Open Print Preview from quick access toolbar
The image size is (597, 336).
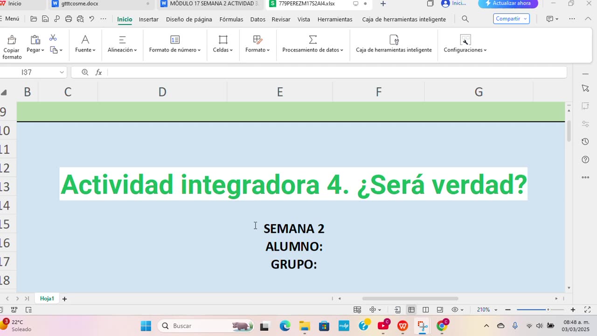[80, 19]
